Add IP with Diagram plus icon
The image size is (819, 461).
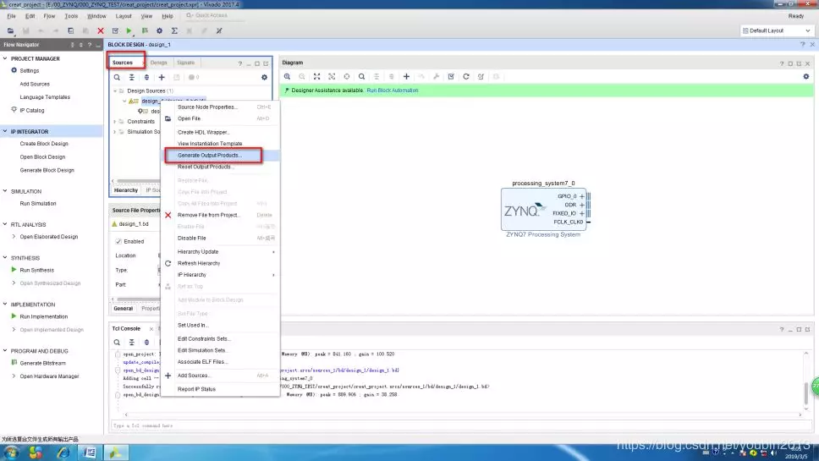point(406,76)
